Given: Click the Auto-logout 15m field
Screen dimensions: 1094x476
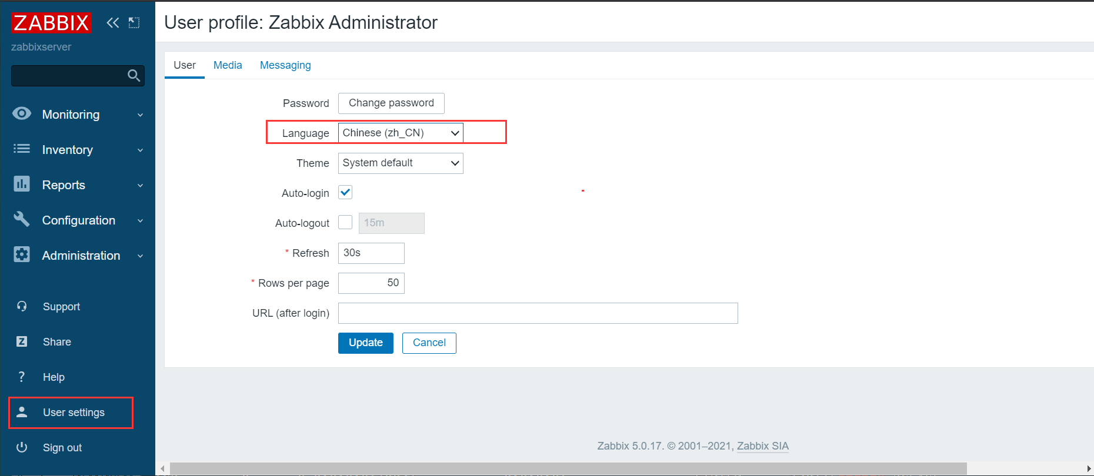Looking at the screenshot, I should pos(392,223).
